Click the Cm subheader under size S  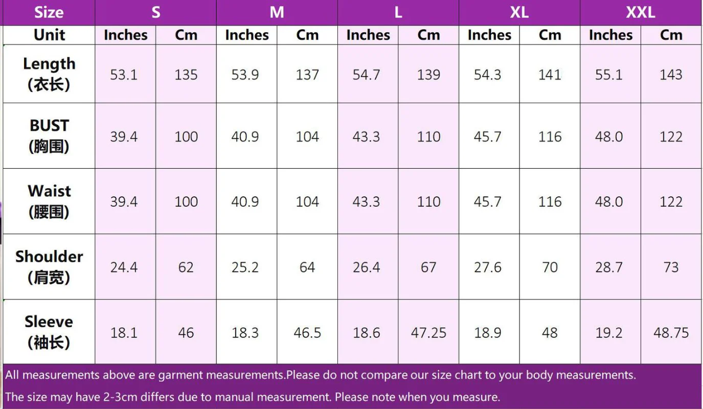pyautogui.click(x=186, y=35)
